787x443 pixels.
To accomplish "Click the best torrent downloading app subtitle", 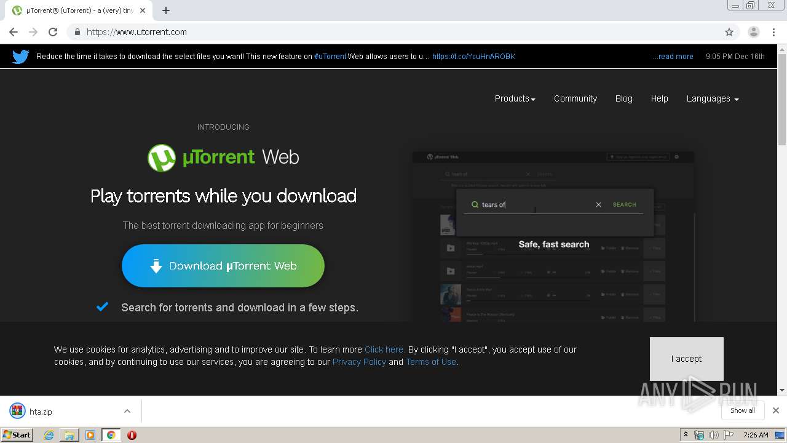I will 223,226.
